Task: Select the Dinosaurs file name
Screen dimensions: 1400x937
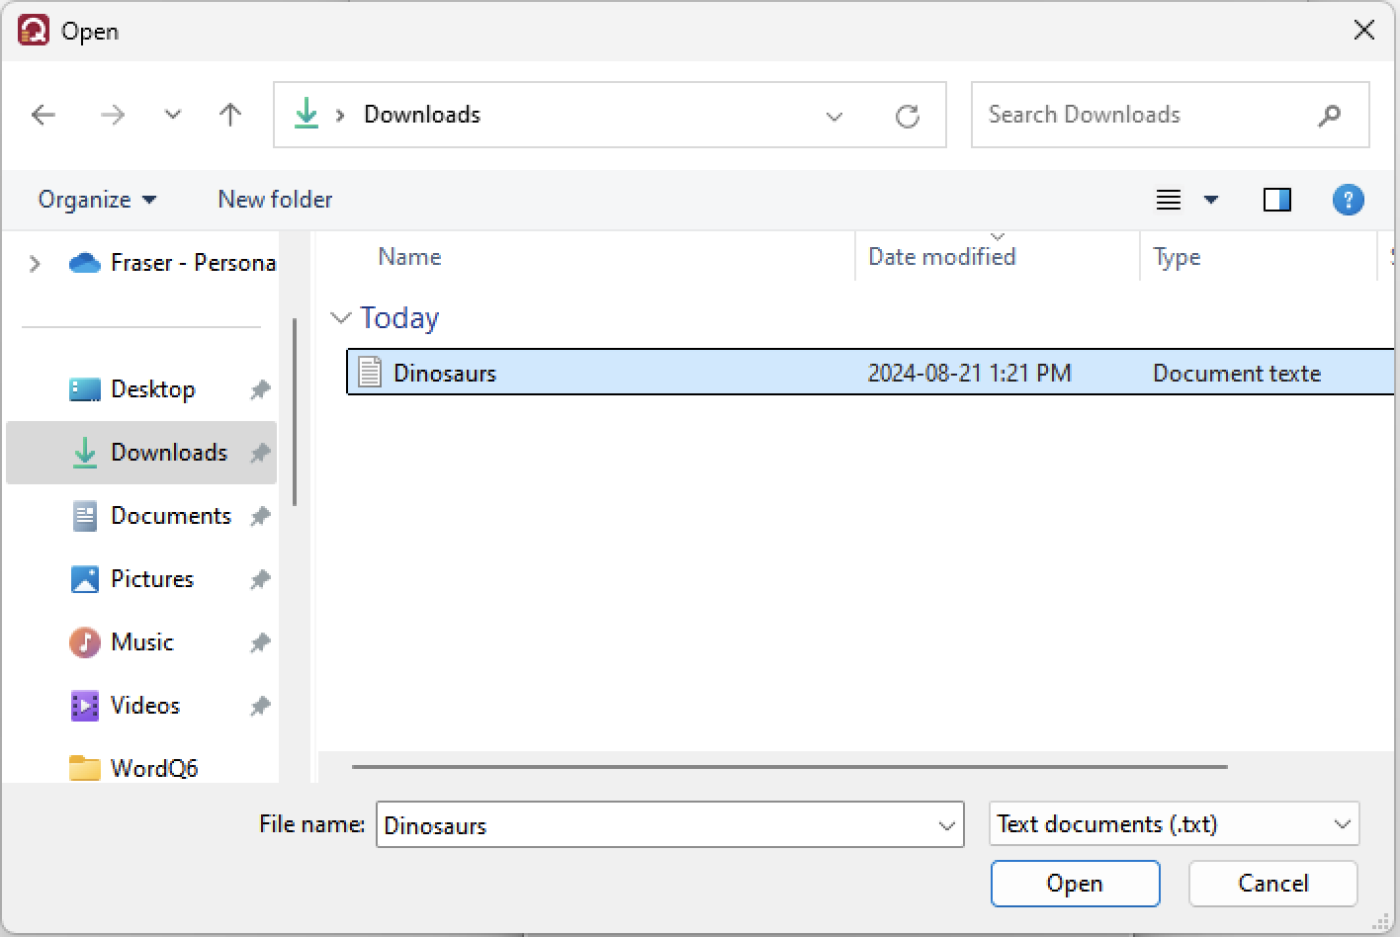Action: click(x=445, y=373)
